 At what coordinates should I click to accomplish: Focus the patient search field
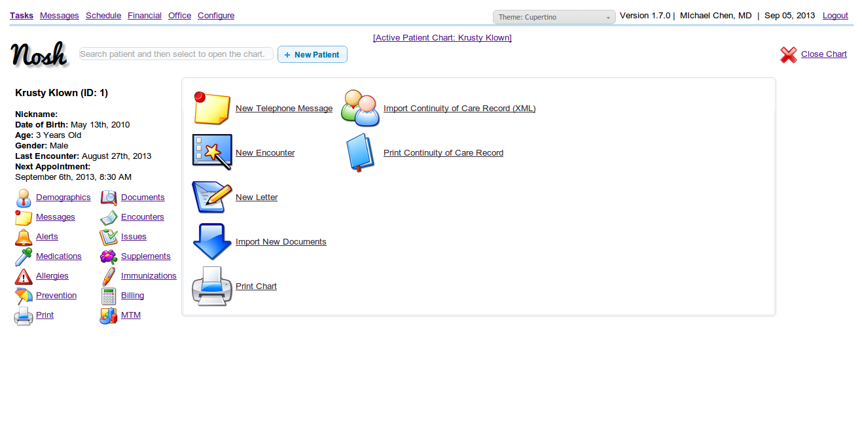176,54
